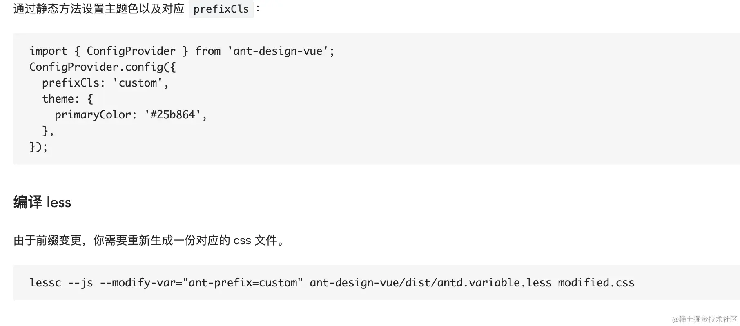Click the "编译 less" section heading

click(42, 202)
